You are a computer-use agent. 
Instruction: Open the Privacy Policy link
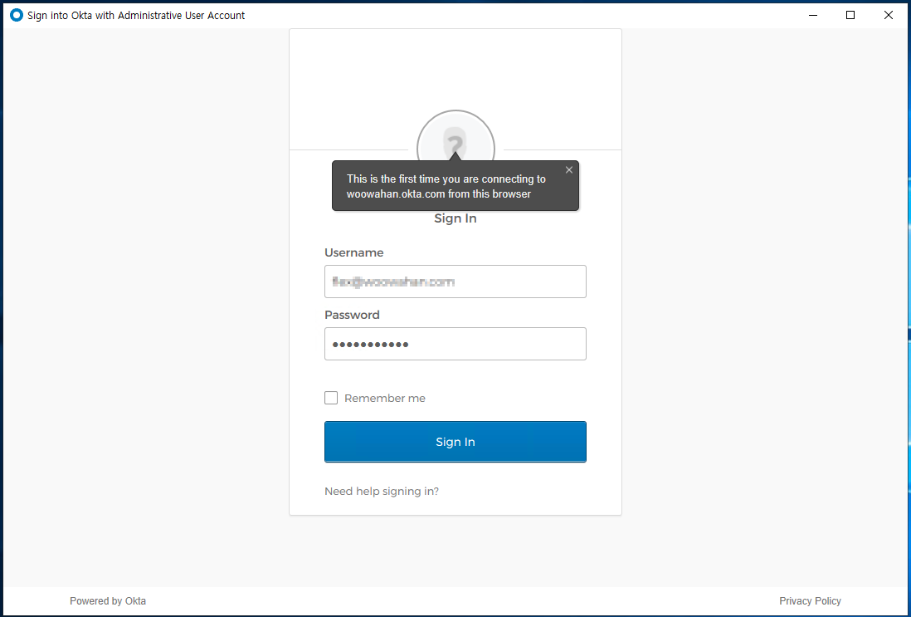[x=810, y=600]
